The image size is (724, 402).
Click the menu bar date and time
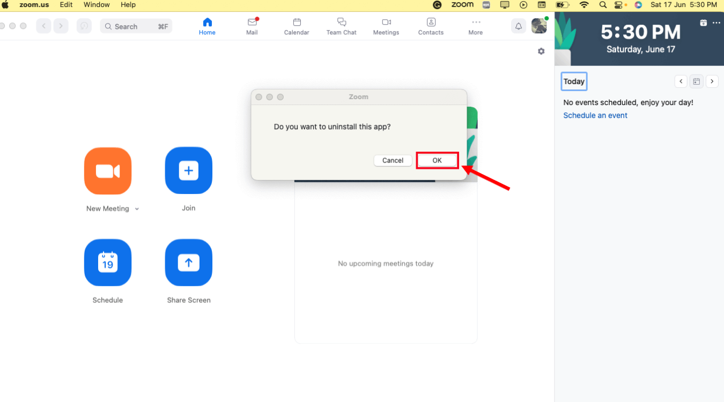coord(684,5)
